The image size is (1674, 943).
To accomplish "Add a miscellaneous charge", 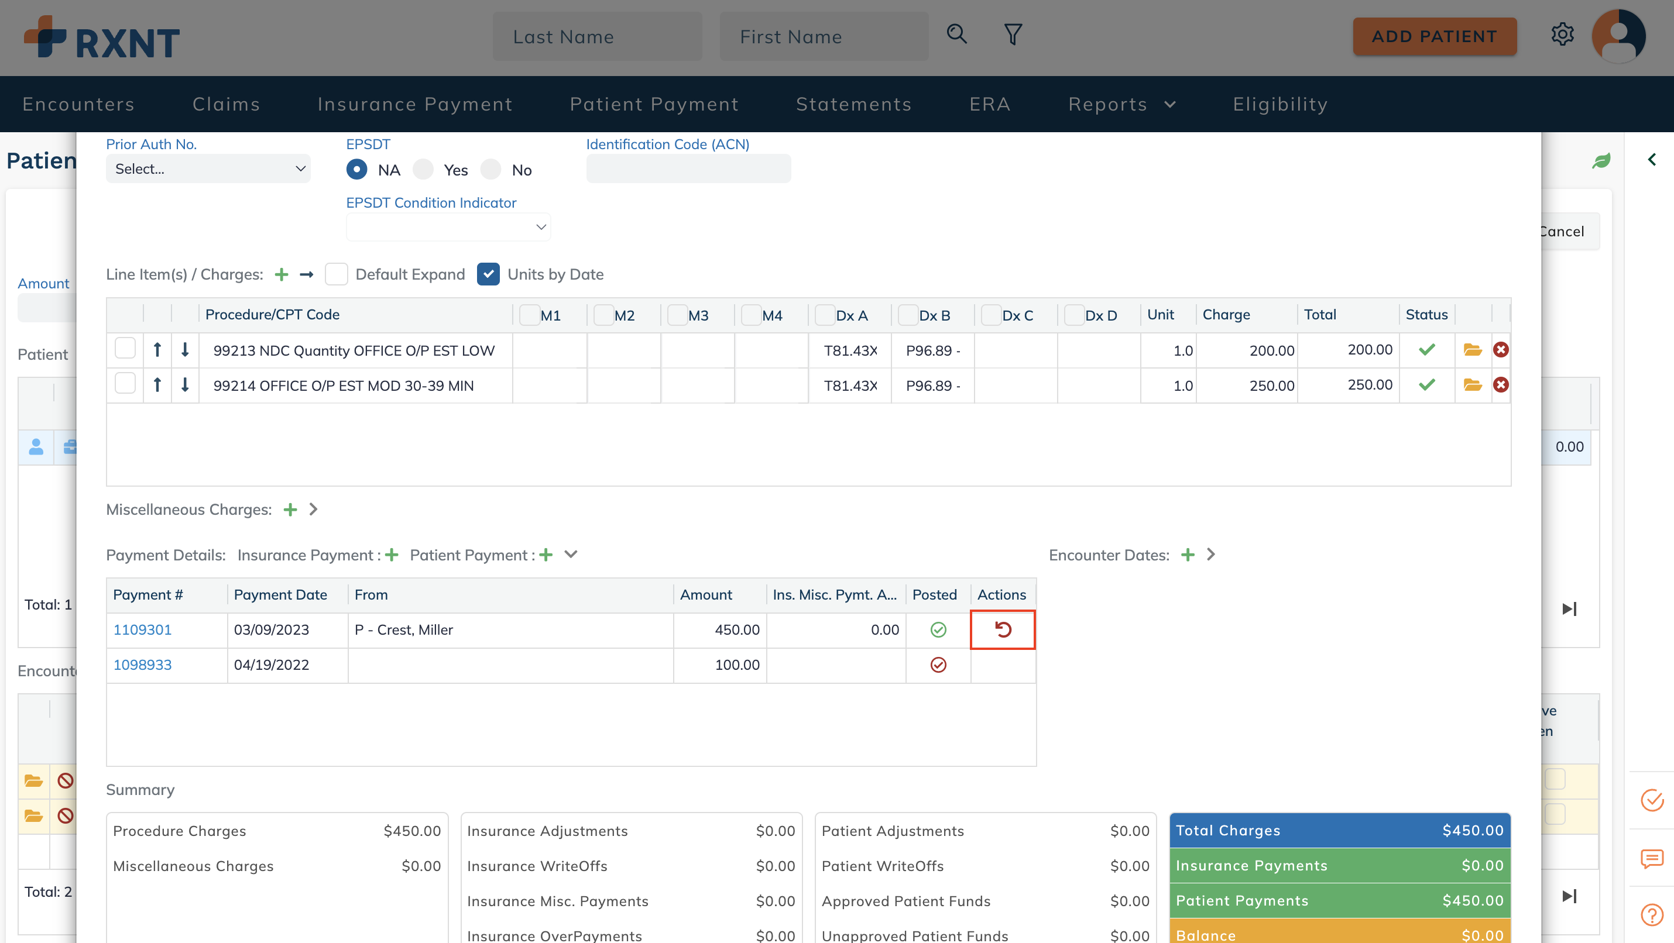I will (x=290, y=510).
